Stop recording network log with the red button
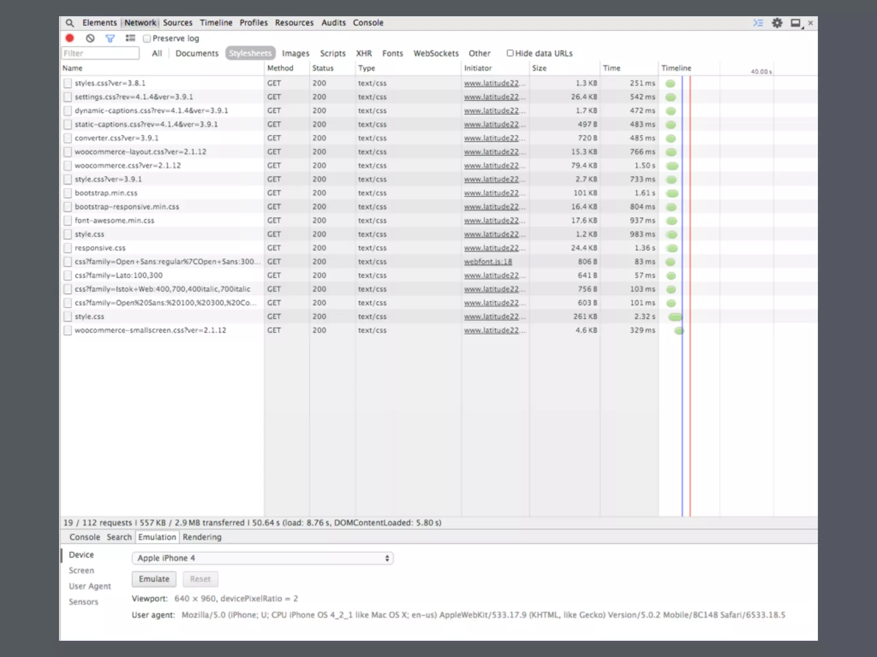Screen dimensions: 877x657 point(70,38)
